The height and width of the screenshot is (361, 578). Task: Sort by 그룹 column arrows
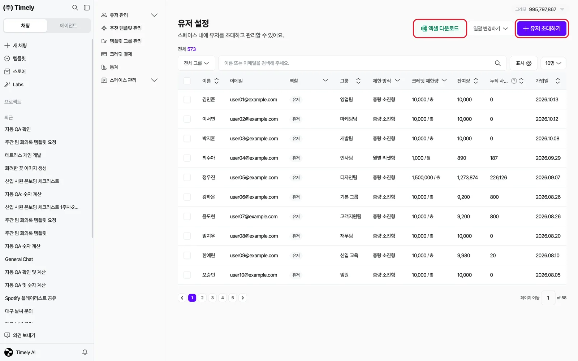pyautogui.click(x=358, y=81)
